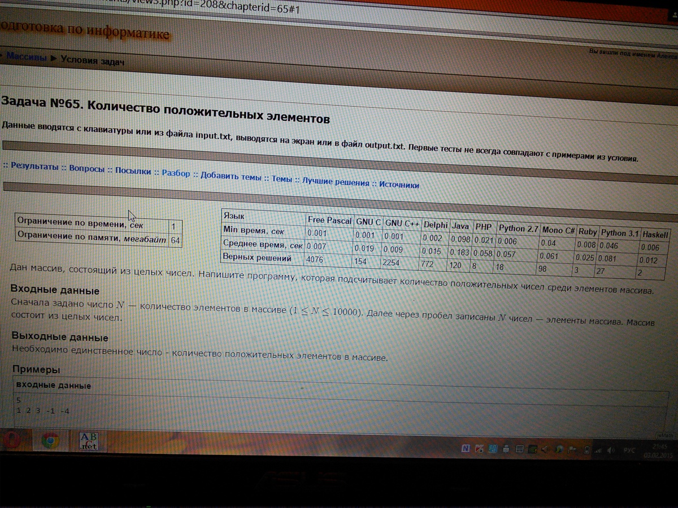The image size is (678, 508).
Task: Select the Free Pascal column header
Action: click(329, 220)
